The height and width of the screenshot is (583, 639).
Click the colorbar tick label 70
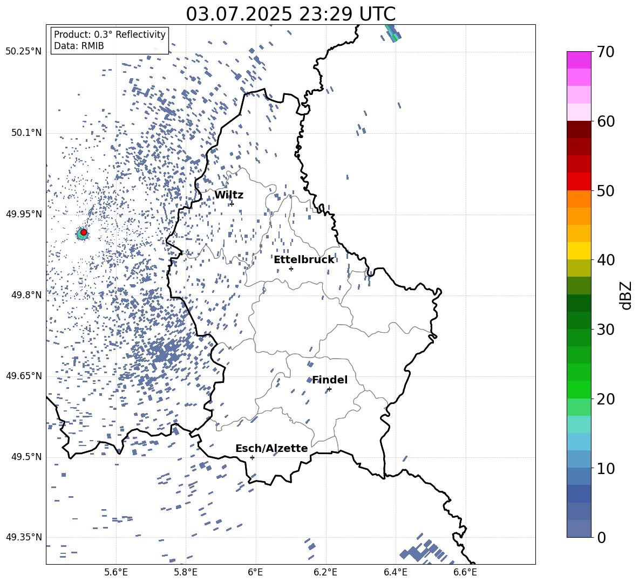coord(606,52)
